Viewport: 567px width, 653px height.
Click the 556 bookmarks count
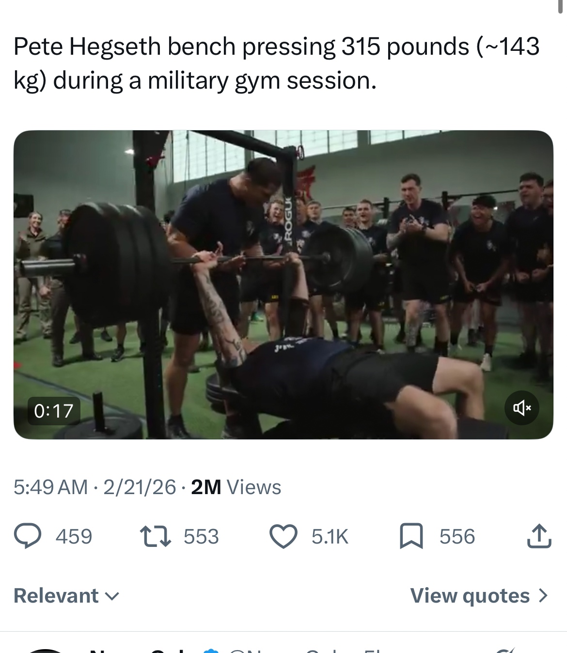click(457, 537)
